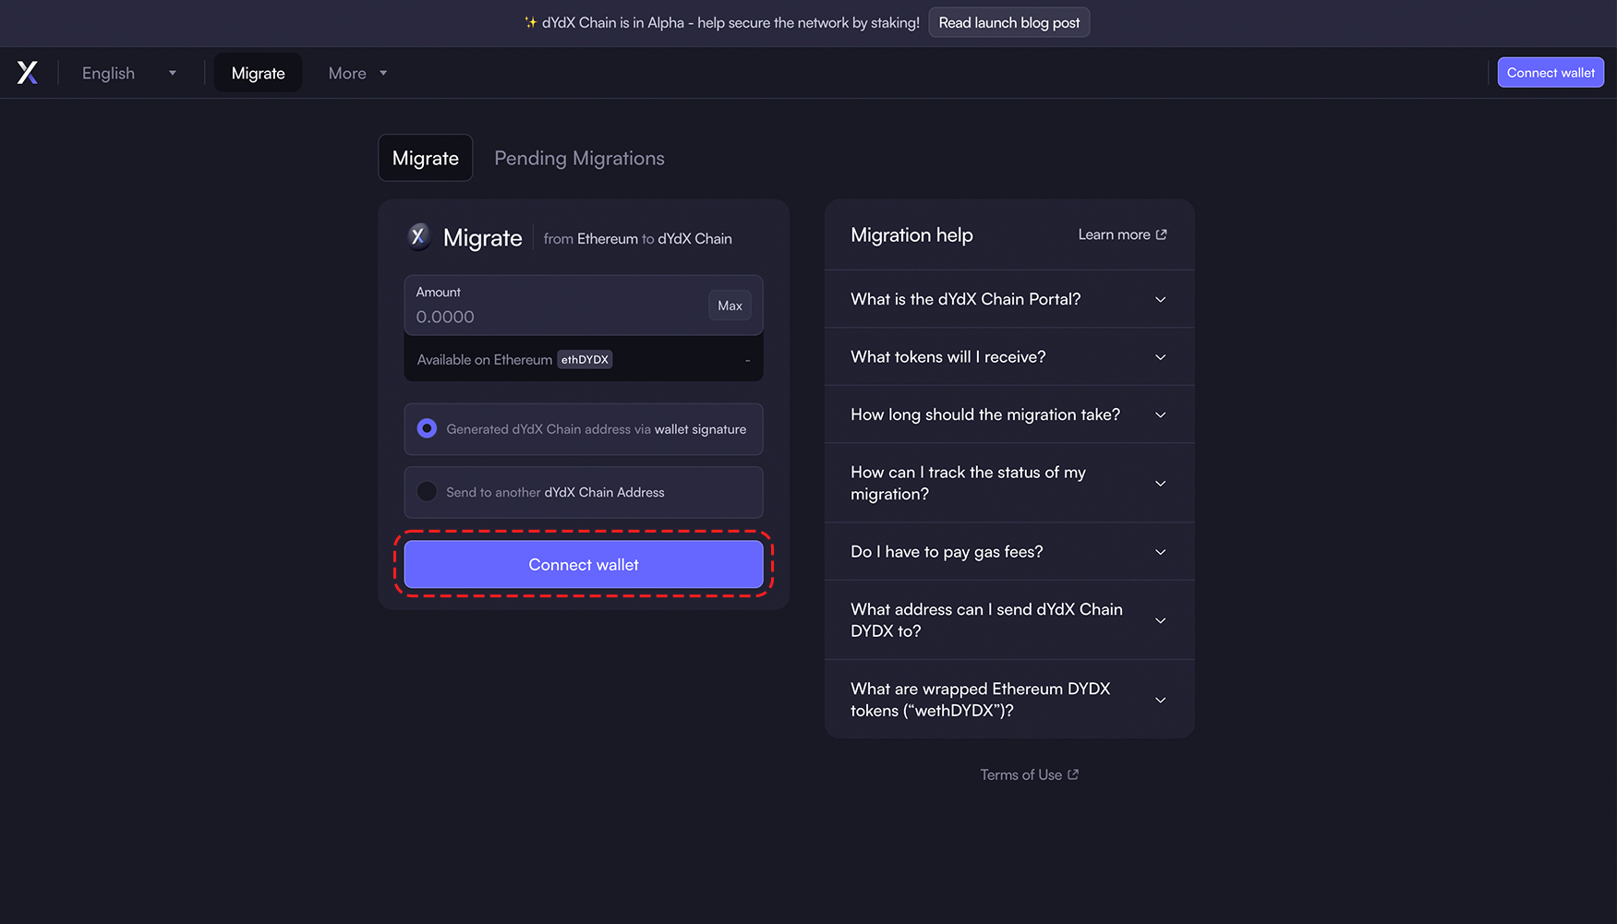The image size is (1617, 924).
Task: Expand Do I have to pay gas fees?
Action: (x=1009, y=552)
